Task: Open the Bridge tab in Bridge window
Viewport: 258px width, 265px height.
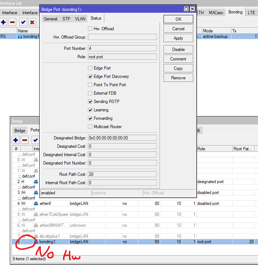Action: click(x=20, y=131)
